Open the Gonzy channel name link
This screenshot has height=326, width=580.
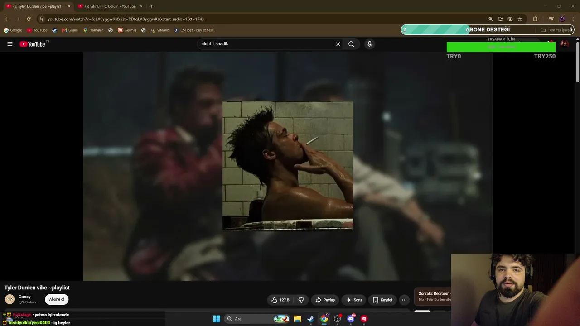point(24,297)
